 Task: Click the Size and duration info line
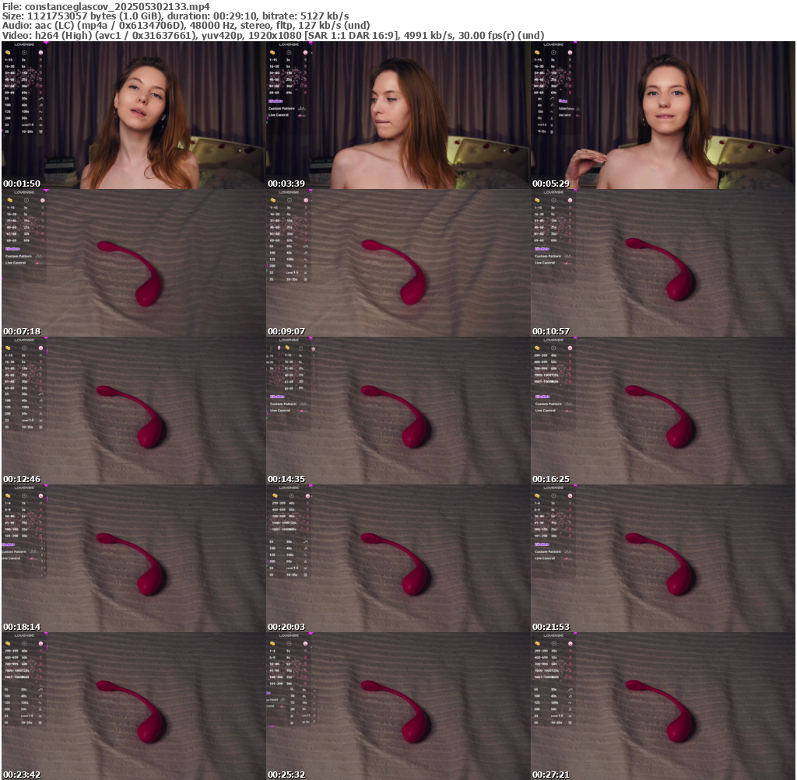(175, 16)
